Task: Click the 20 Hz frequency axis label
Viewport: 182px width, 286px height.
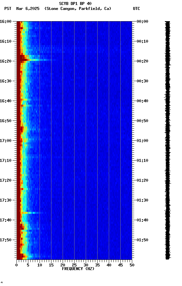Action: click(x=63, y=265)
